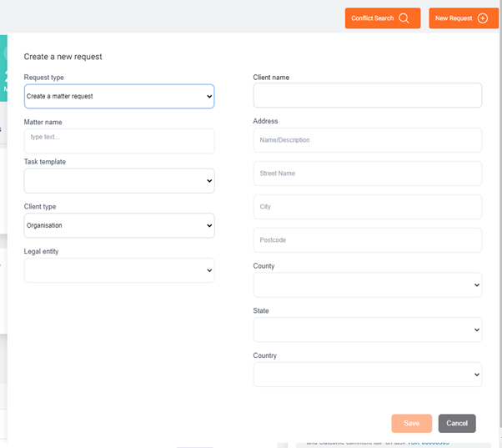The image size is (502, 448).
Task: Open the County dropdown
Action: pyautogui.click(x=368, y=285)
